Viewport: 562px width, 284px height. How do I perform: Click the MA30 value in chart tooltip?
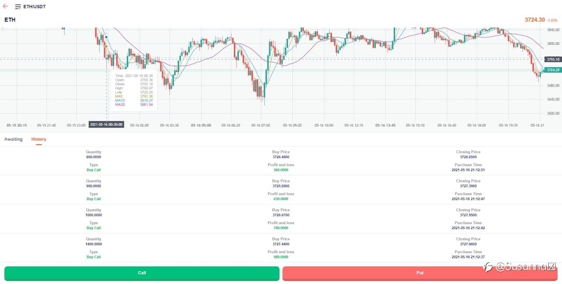coord(146,105)
